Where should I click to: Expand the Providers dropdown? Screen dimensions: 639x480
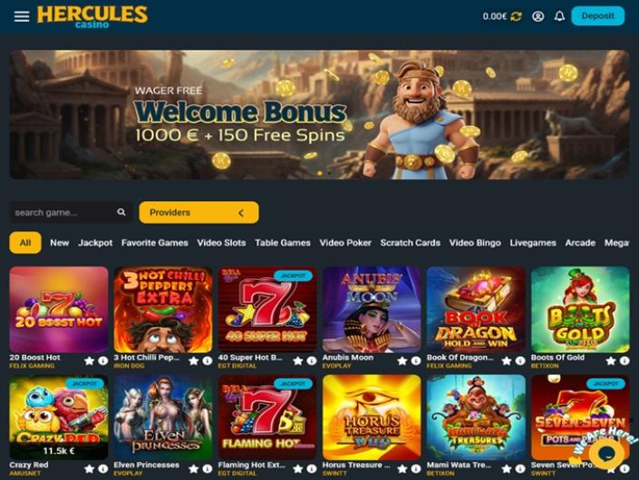(x=198, y=213)
